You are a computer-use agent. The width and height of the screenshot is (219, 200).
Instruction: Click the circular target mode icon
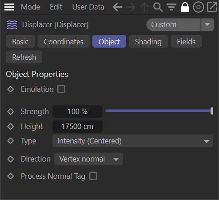[198, 7]
